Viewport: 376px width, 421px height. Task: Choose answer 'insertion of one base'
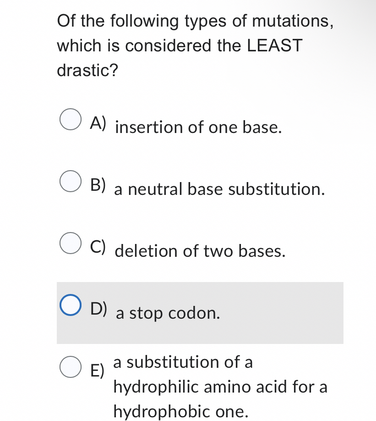[197, 127]
